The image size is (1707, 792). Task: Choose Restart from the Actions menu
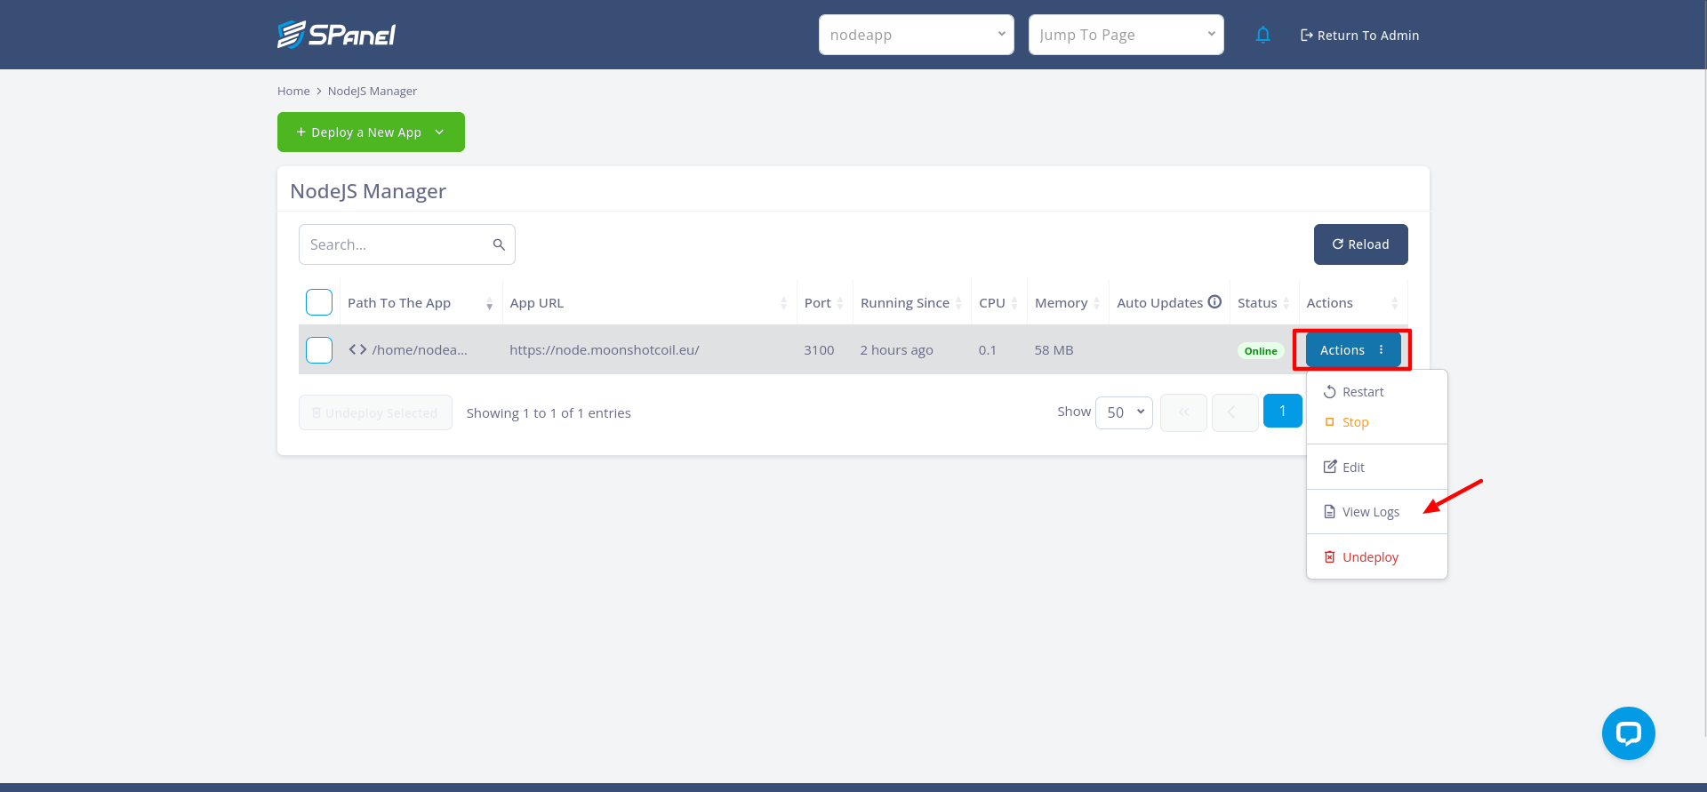(1377, 392)
